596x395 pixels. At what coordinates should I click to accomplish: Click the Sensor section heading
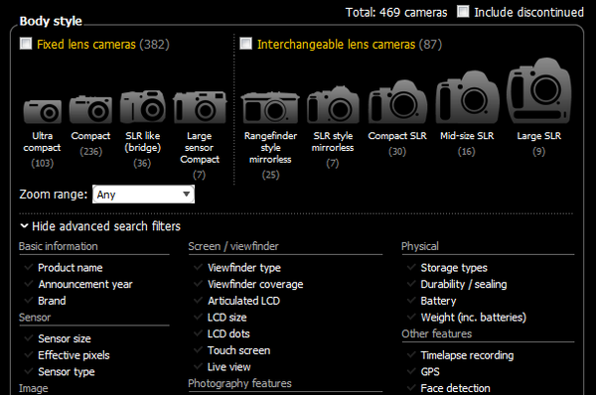pos(35,318)
